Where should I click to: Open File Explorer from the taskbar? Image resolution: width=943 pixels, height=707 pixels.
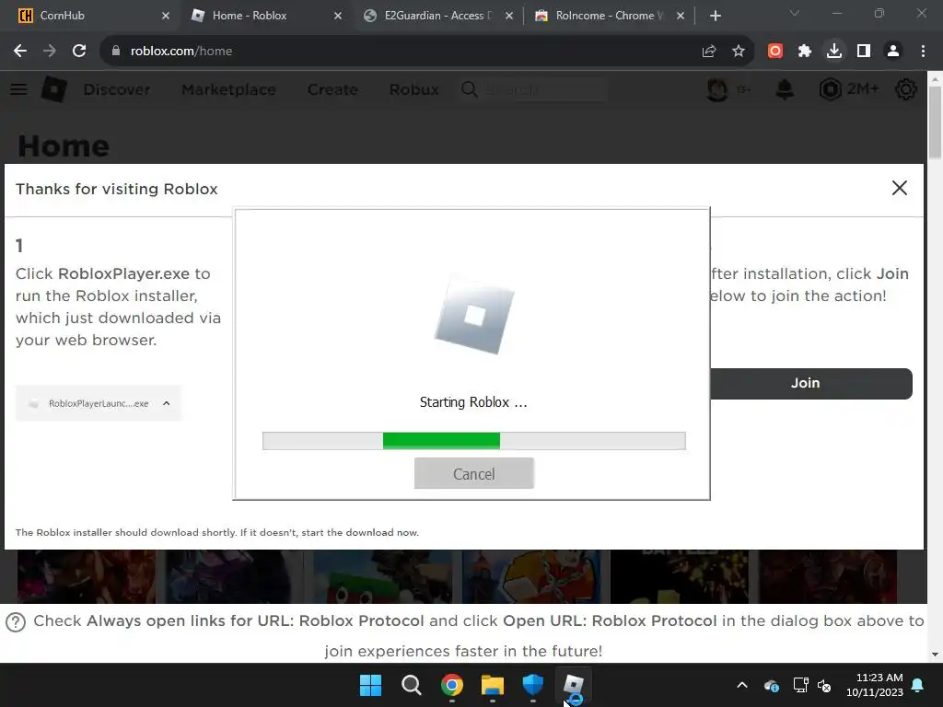tap(493, 685)
